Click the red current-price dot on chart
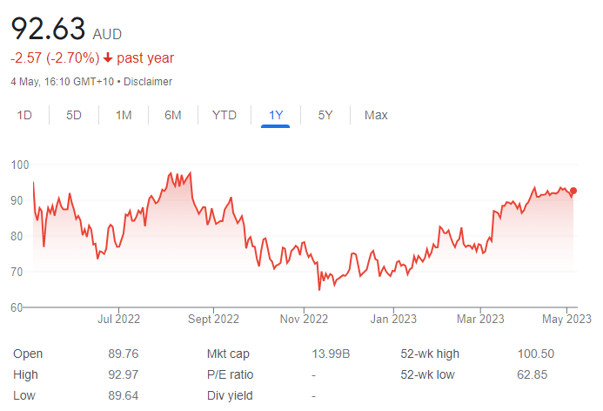 573,191
